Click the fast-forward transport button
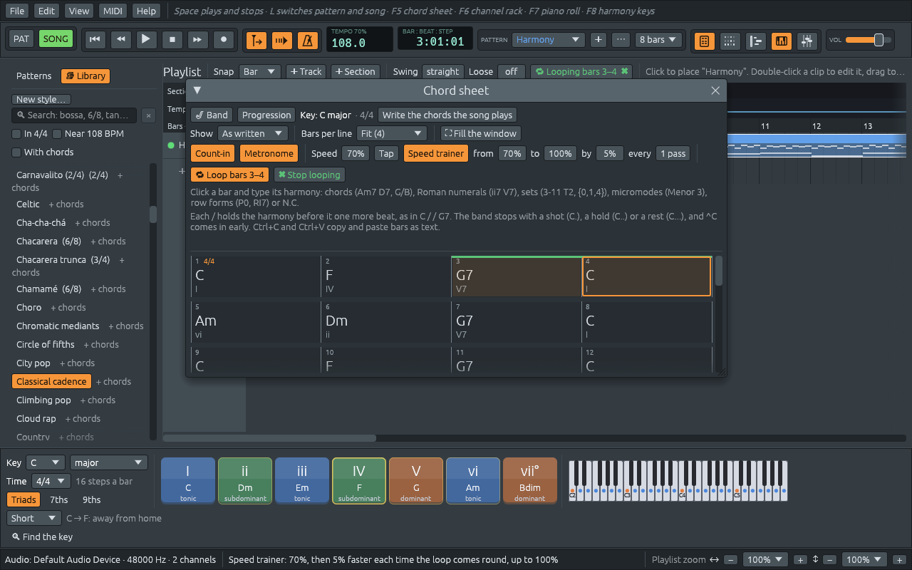The height and width of the screenshot is (570, 912). pyautogui.click(x=197, y=39)
